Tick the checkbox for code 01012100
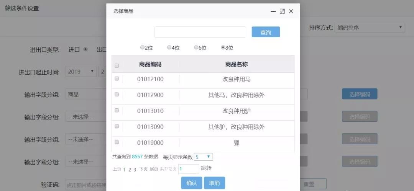Image resolution: width=414 pixels, height=191 pixels. (117, 78)
